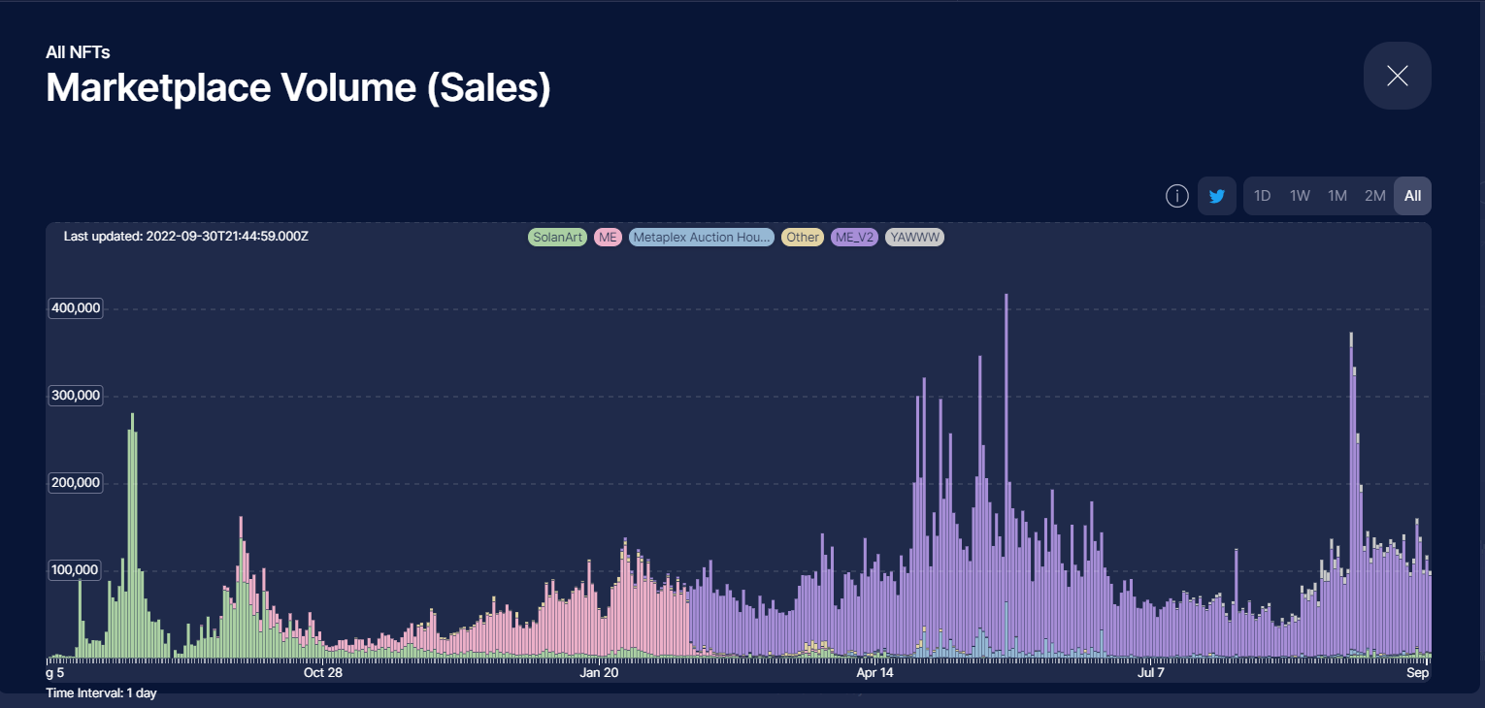Switch to the 1D time range
The width and height of the screenshot is (1485, 708).
[1262, 196]
